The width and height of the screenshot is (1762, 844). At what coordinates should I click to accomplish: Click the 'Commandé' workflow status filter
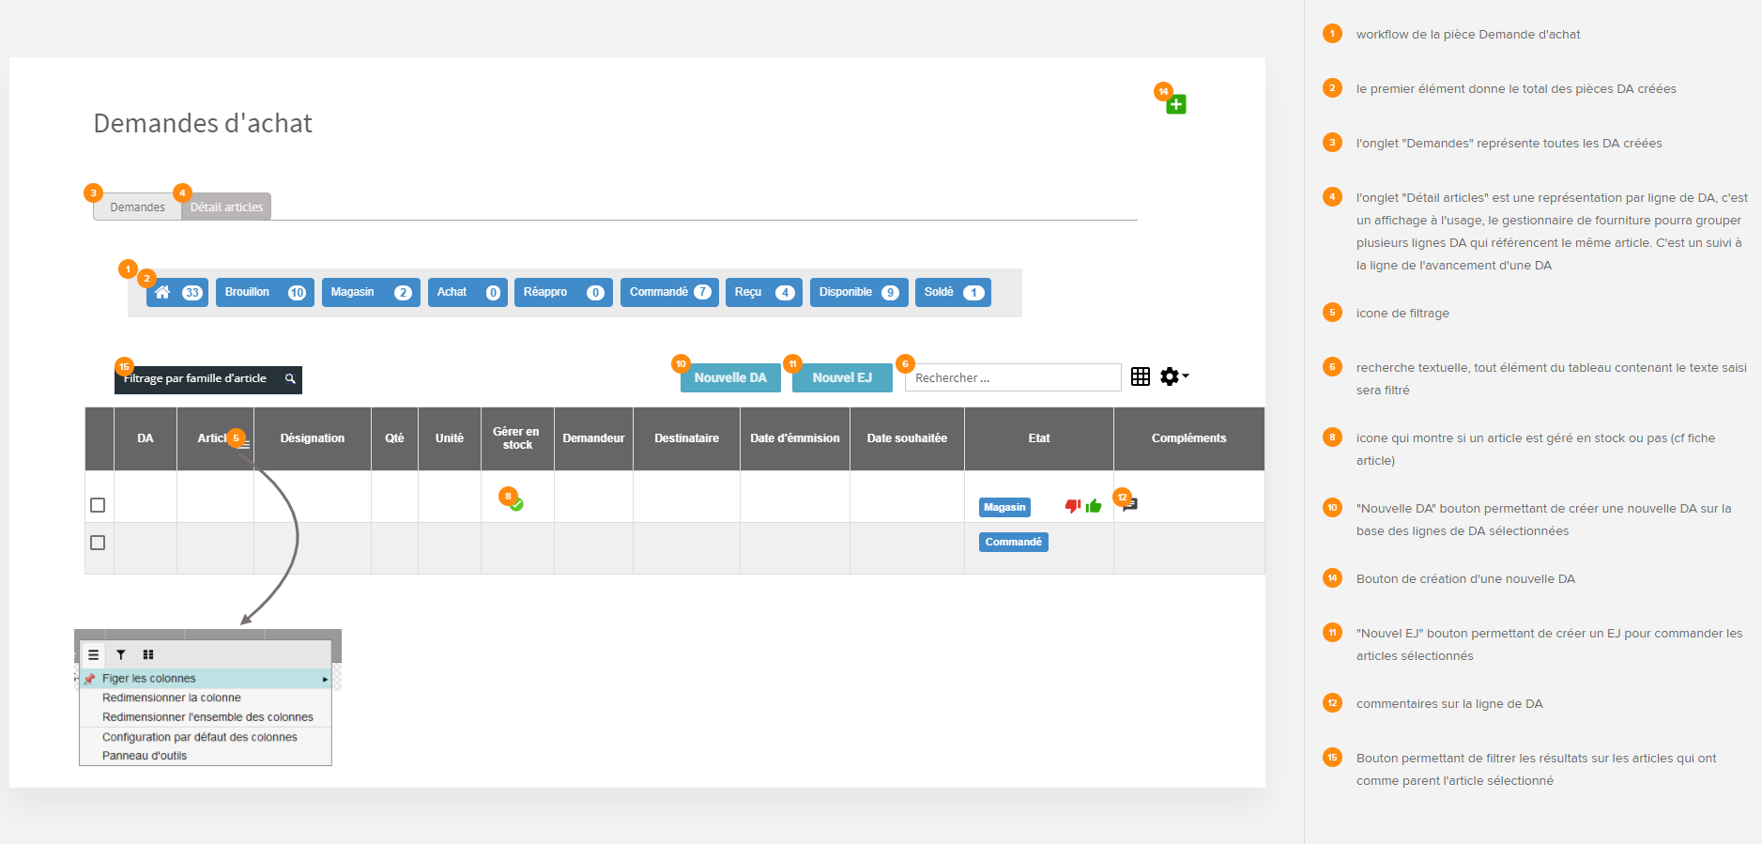pos(669,292)
